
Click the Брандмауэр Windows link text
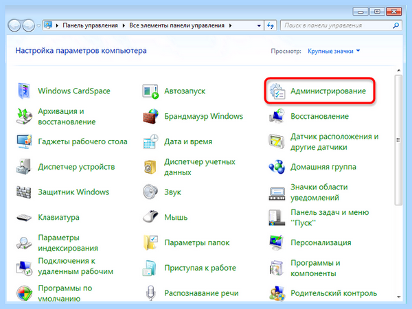coord(204,116)
